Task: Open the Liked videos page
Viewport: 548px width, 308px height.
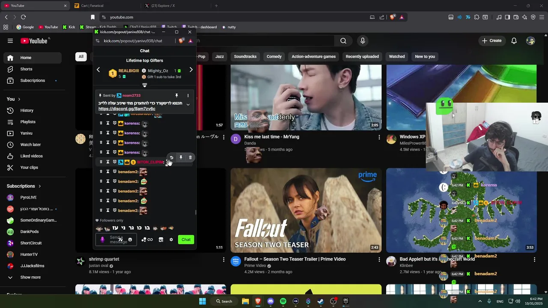Action: pos(33,156)
